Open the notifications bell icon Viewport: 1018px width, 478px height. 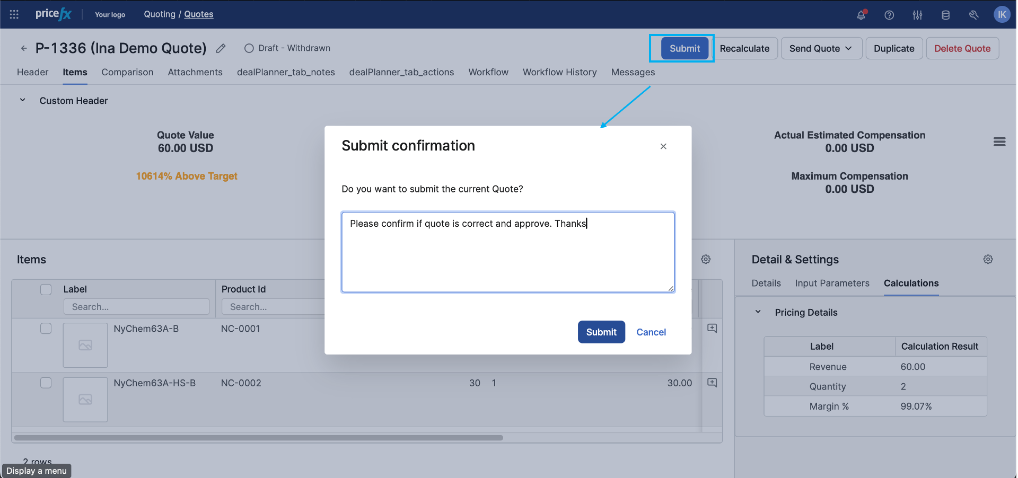861,15
